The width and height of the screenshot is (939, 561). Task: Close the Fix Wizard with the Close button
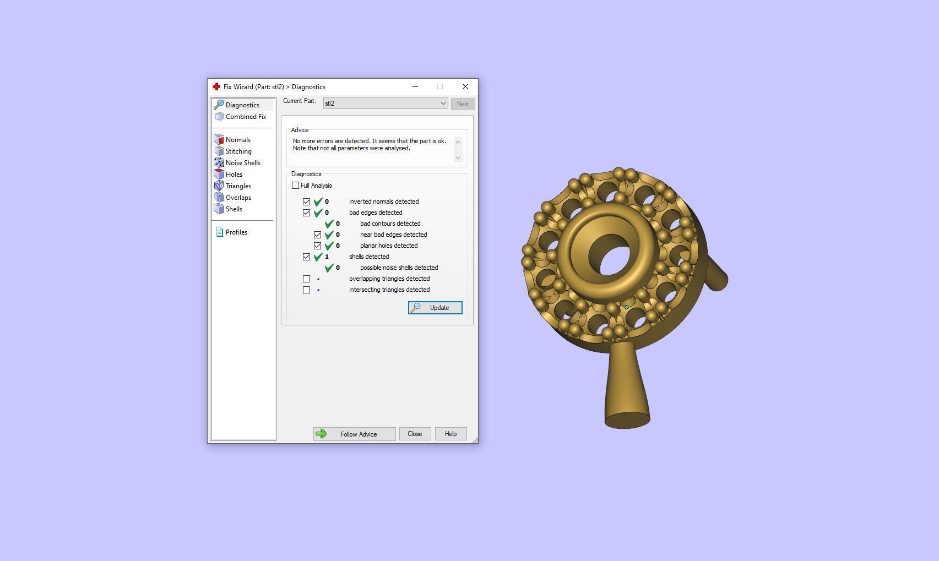click(x=415, y=434)
